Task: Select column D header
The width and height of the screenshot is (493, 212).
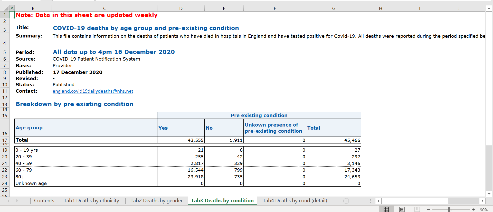Action: coord(181,8)
